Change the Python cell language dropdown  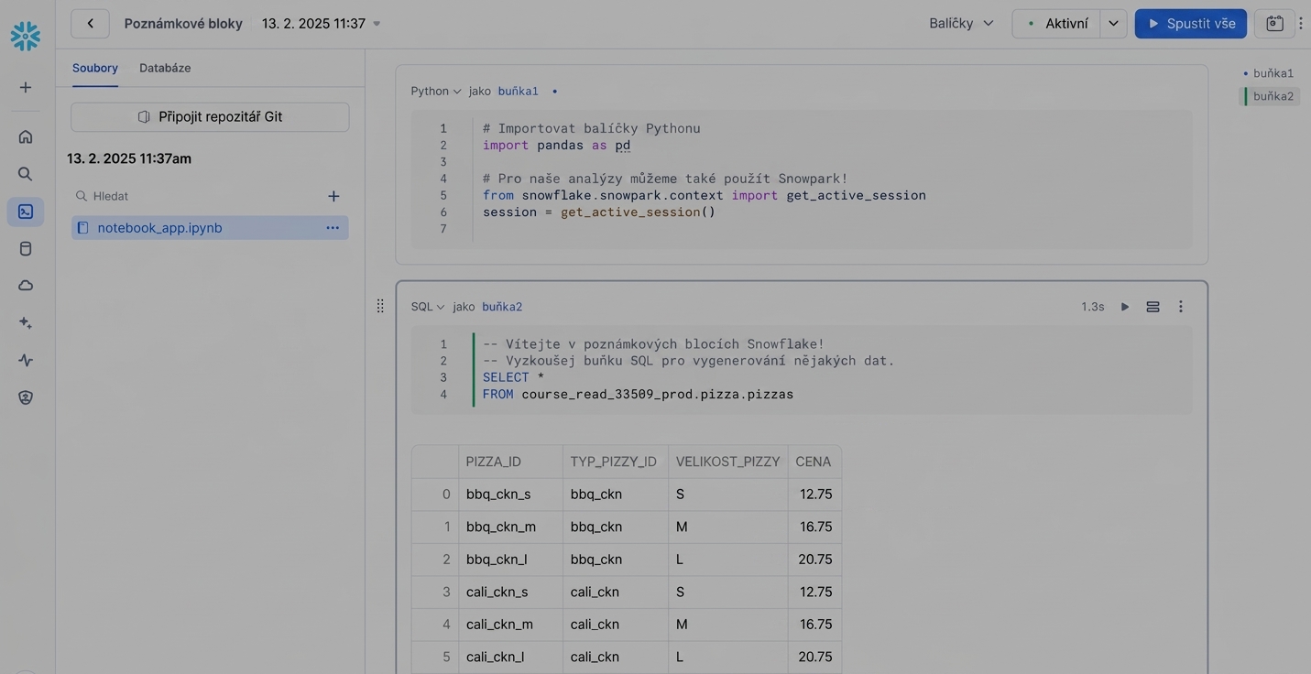pyautogui.click(x=436, y=91)
